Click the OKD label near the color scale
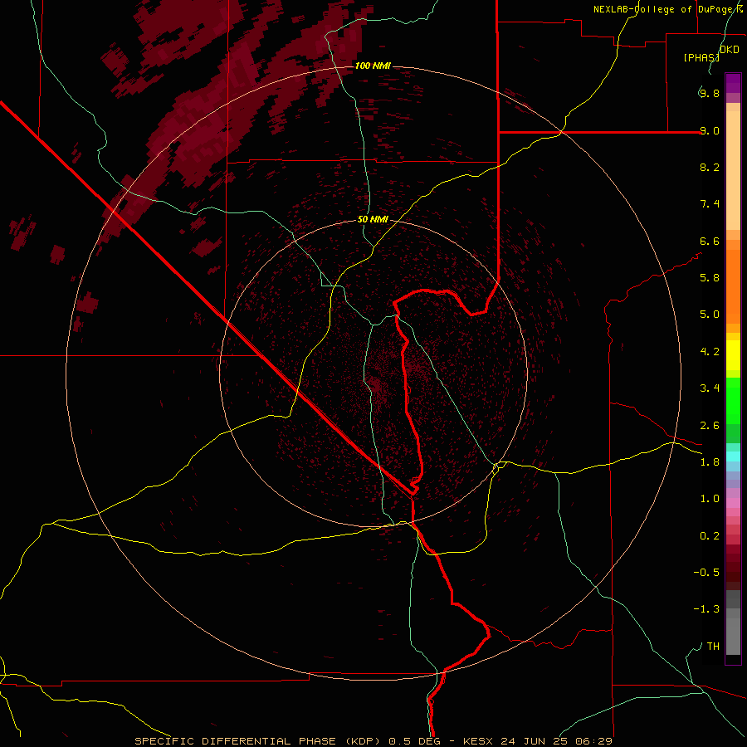The image size is (747, 747). click(x=730, y=50)
